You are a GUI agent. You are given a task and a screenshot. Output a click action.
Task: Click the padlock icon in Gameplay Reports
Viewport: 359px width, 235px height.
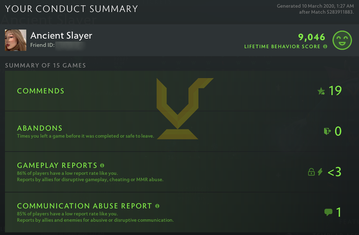311,172
